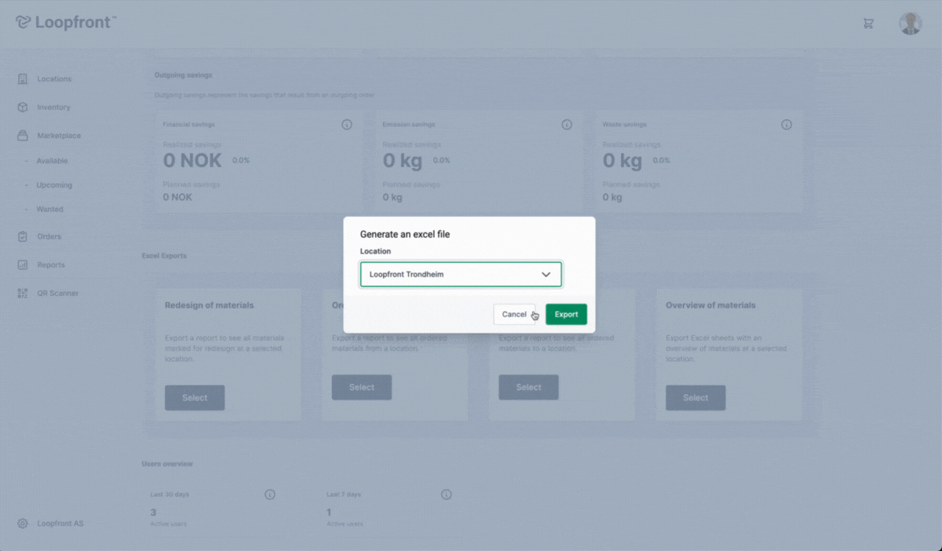Click the "Waste savings" card title
942x551 pixels.
point(626,124)
